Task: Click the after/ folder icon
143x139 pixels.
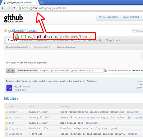Action: click(6, 112)
